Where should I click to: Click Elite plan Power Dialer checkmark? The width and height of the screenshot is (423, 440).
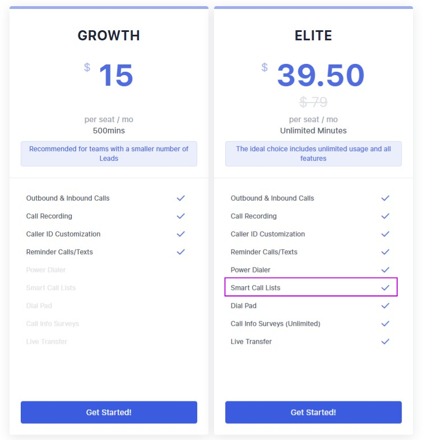pos(385,270)
